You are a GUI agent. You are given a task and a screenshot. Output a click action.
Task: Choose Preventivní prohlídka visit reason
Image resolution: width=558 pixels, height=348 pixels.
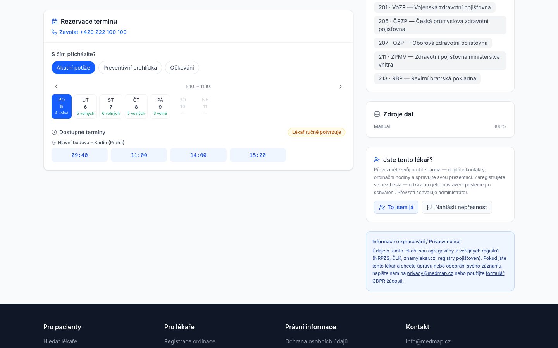pyautogui.click(x=130, y=68)
